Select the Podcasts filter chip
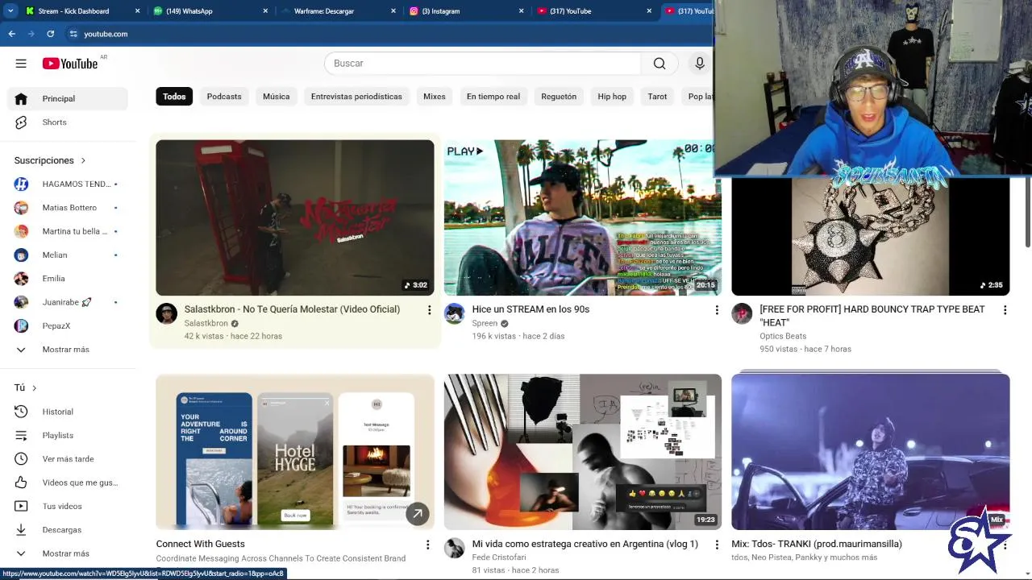 pos(224,97)
